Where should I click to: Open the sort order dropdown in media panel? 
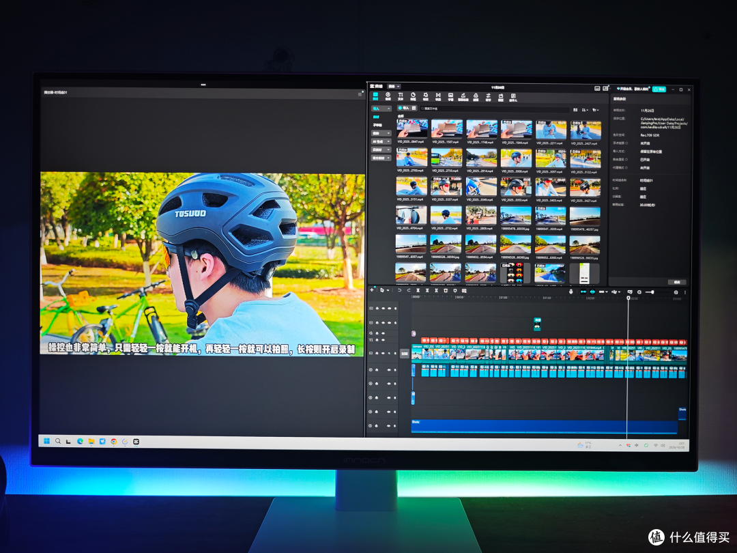click(586, 110)
